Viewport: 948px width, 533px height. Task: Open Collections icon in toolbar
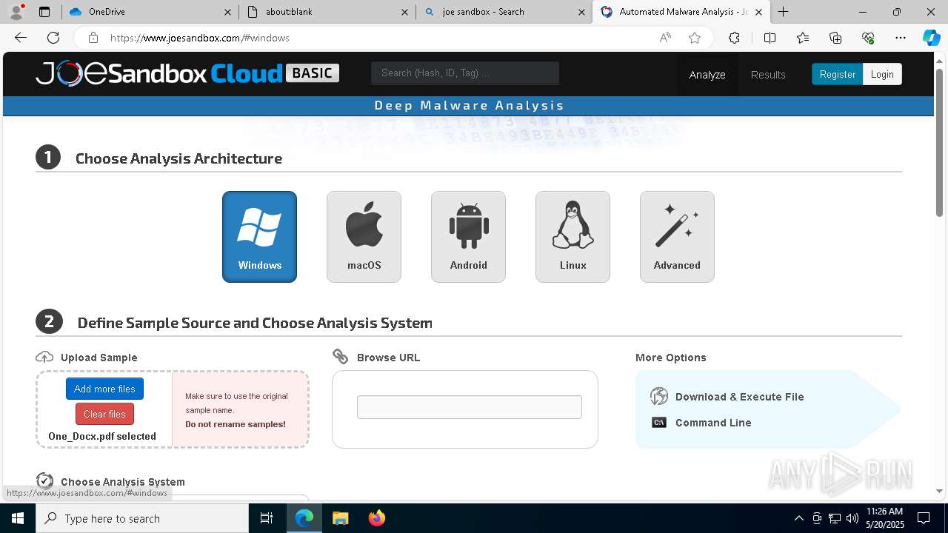(x=835, y=38)
